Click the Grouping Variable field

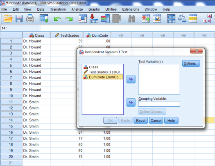[x=159, y=104]
